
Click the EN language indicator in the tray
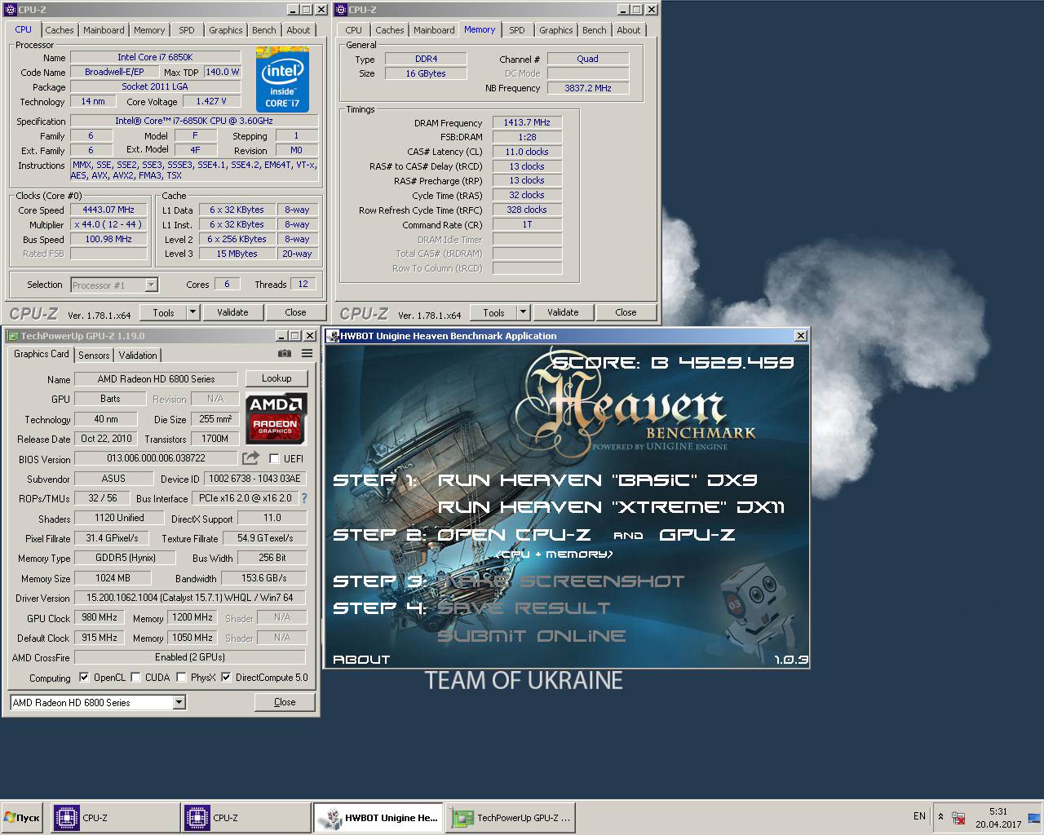click(919, 816)
